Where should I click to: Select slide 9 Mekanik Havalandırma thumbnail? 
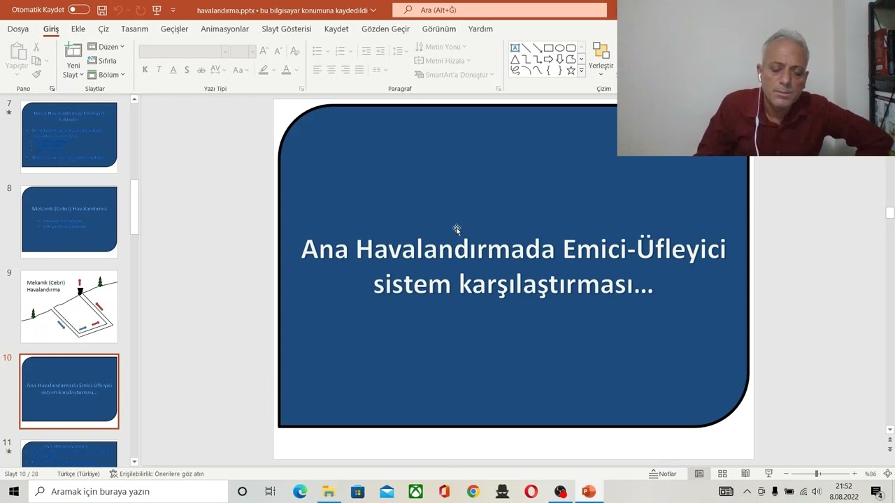(x=69, y=307)
